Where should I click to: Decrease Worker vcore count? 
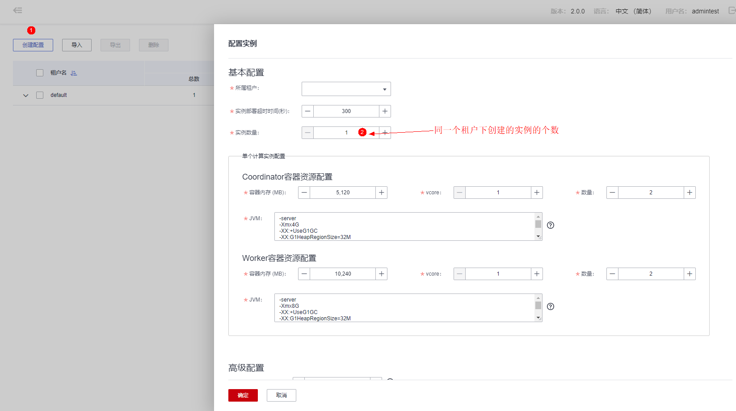(x=459, y=274)
